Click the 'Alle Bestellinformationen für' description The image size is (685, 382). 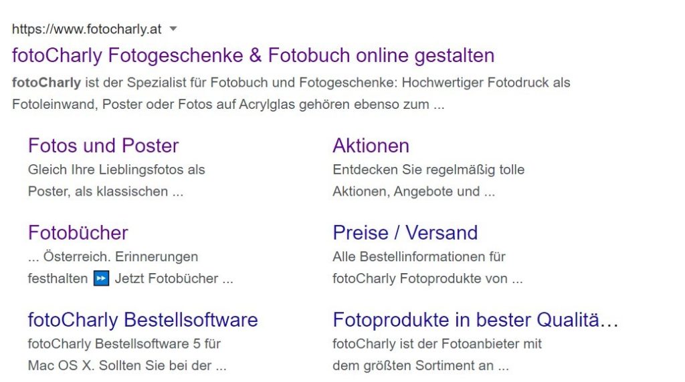click(x=419, y=256)
